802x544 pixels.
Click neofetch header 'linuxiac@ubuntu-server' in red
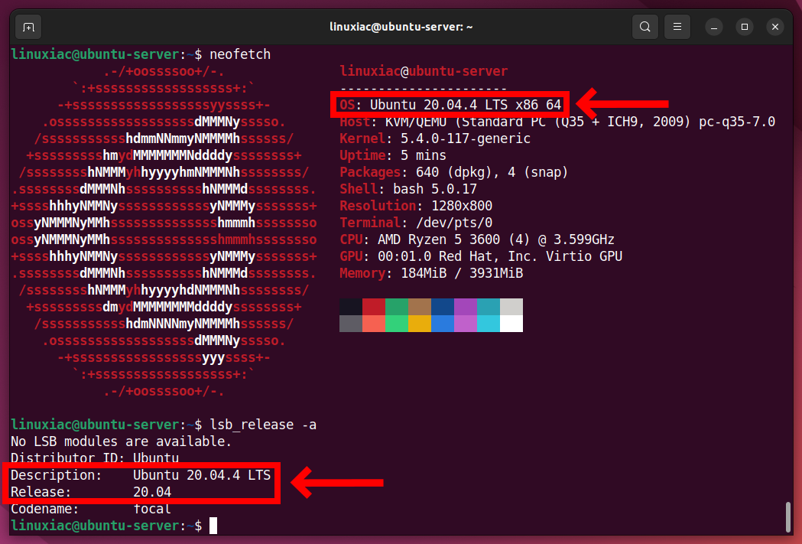click(x=424, y=71)
